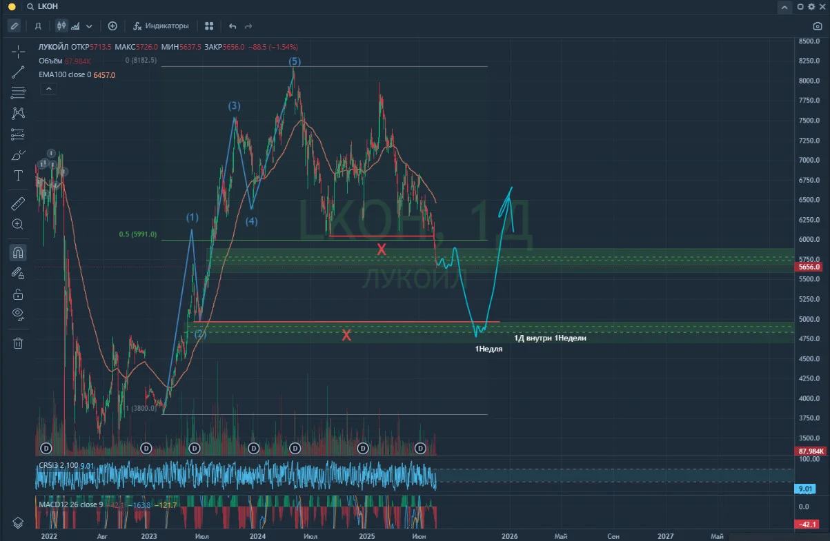Take a chart snapshot with camera icon
The height and width of the screenshot is (541, 830).
click(x=818, y=26)
